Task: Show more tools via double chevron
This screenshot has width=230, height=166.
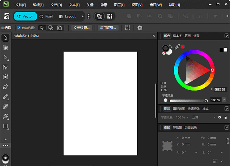Action: (x=6, y=139)
